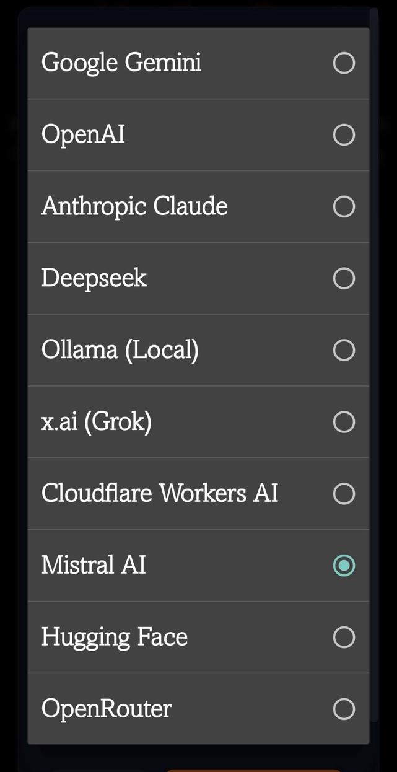The width and height of the screenshot is (397, 772).
Task: Click the OpenRouter option label
Action: 107,709
